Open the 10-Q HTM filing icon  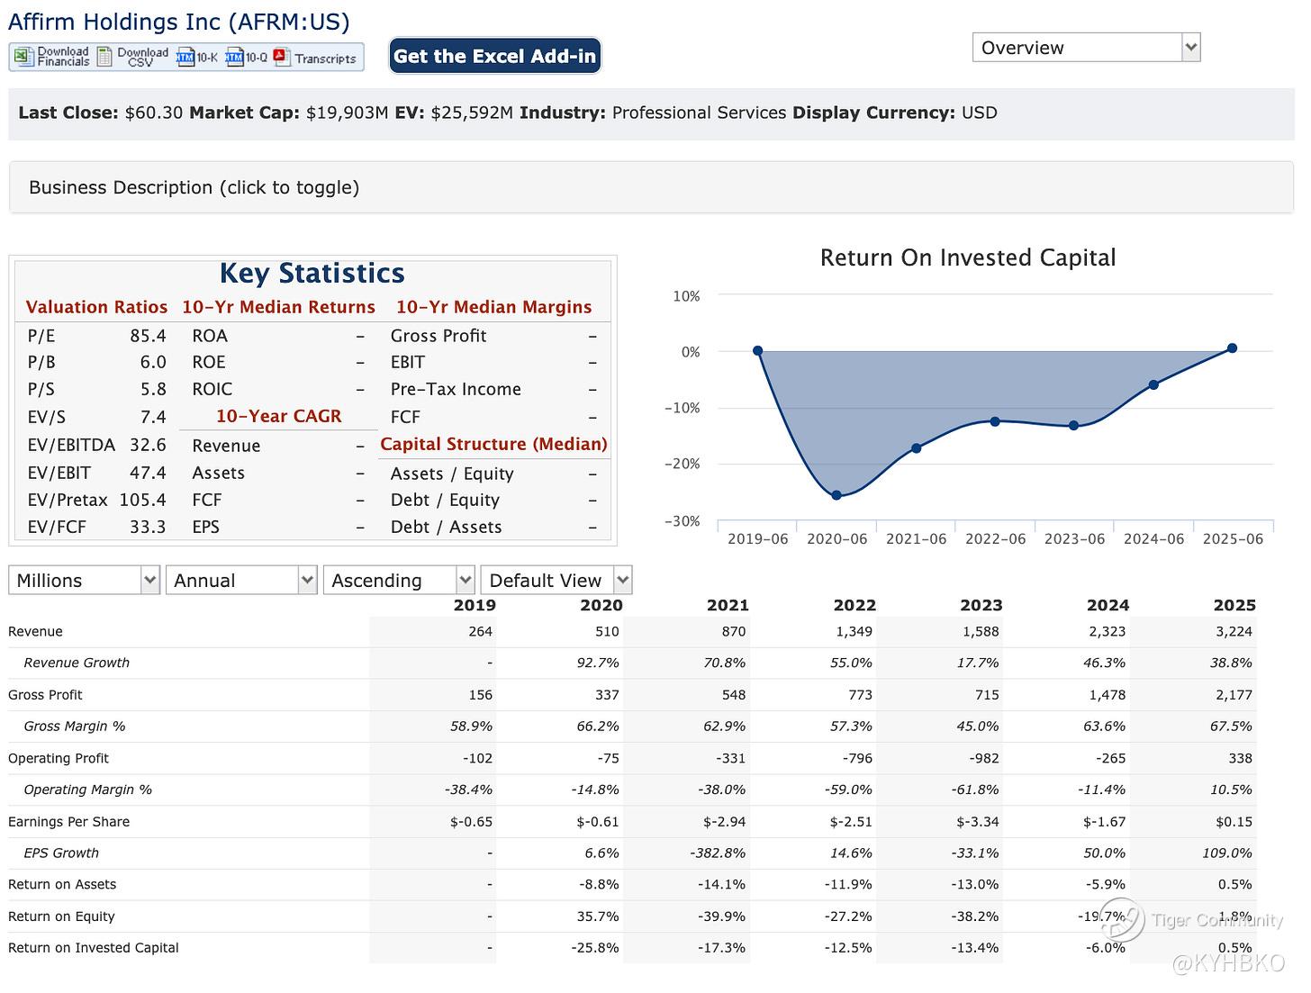pyautogui.click(x=234, y=58)
